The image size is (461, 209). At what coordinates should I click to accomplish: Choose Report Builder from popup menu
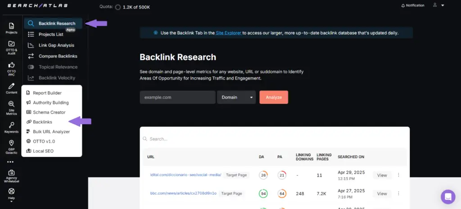tap(44, 93)
